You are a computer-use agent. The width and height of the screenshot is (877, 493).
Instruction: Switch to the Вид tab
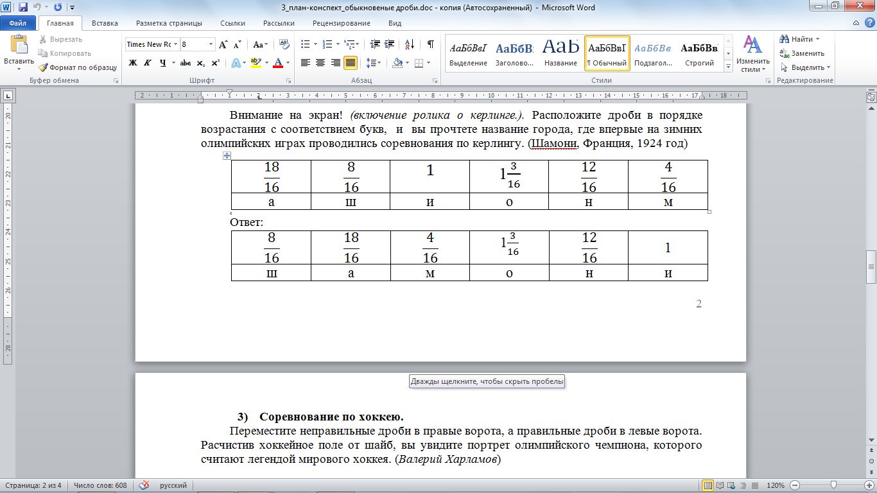395,23
